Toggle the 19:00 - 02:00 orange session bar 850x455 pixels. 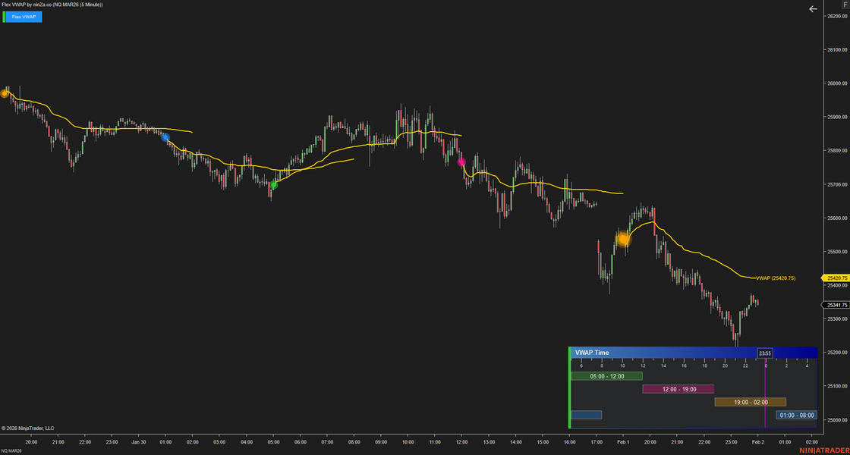pyautogui.click(x=750, y=402)
